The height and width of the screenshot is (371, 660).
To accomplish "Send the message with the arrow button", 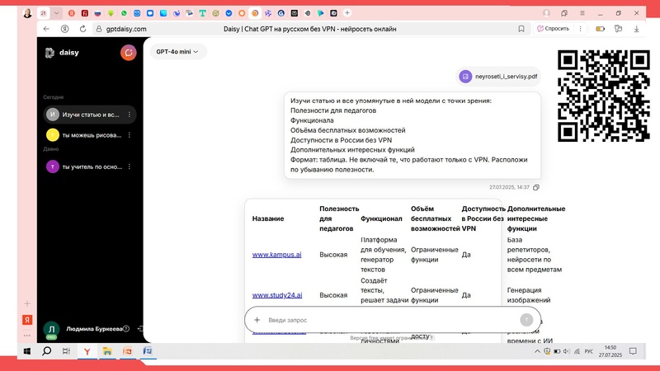I will pos(526,320).
